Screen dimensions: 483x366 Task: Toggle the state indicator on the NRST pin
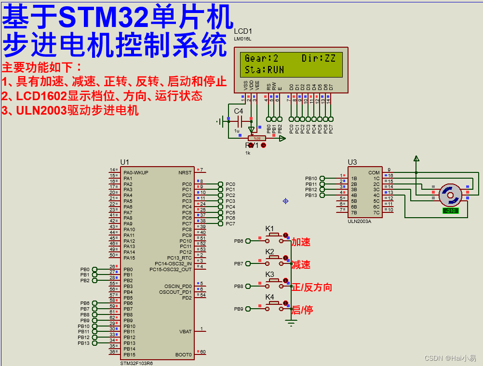click(x=198, y=169)
